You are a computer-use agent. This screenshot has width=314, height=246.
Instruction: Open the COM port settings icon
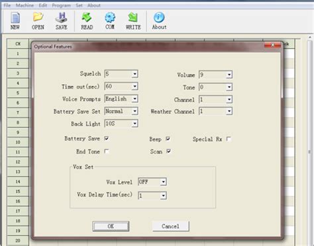click(x=110, y=21)
